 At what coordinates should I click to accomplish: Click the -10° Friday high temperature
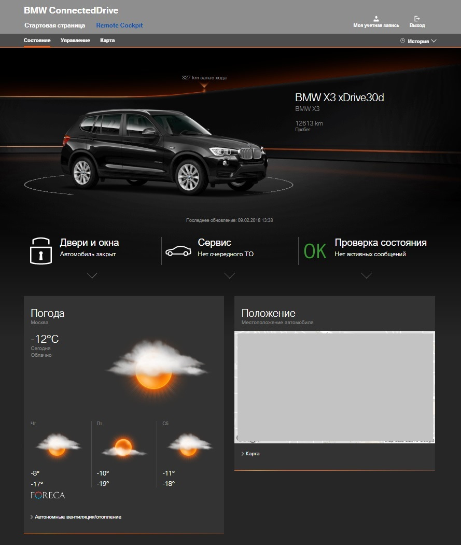click(103, 473)
